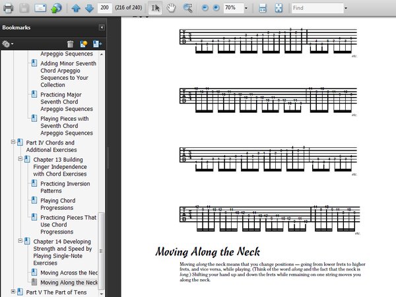Toggle fit width scrolling mode
The height and width of the screenshot is (297, 396).
tap(263, 8)
